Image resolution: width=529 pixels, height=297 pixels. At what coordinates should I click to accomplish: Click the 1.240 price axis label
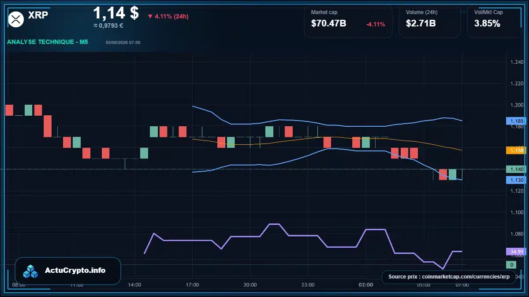point(517,62)
